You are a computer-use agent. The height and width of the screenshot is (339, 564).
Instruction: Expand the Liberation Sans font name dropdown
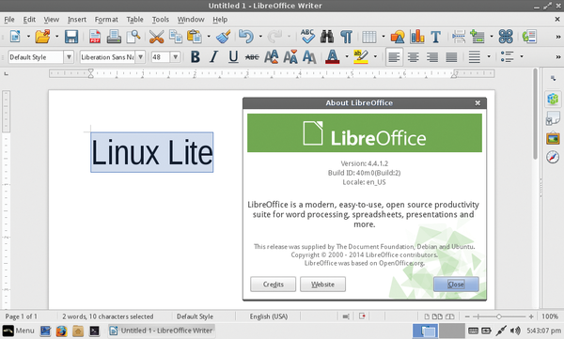click(x=141, y=56)
